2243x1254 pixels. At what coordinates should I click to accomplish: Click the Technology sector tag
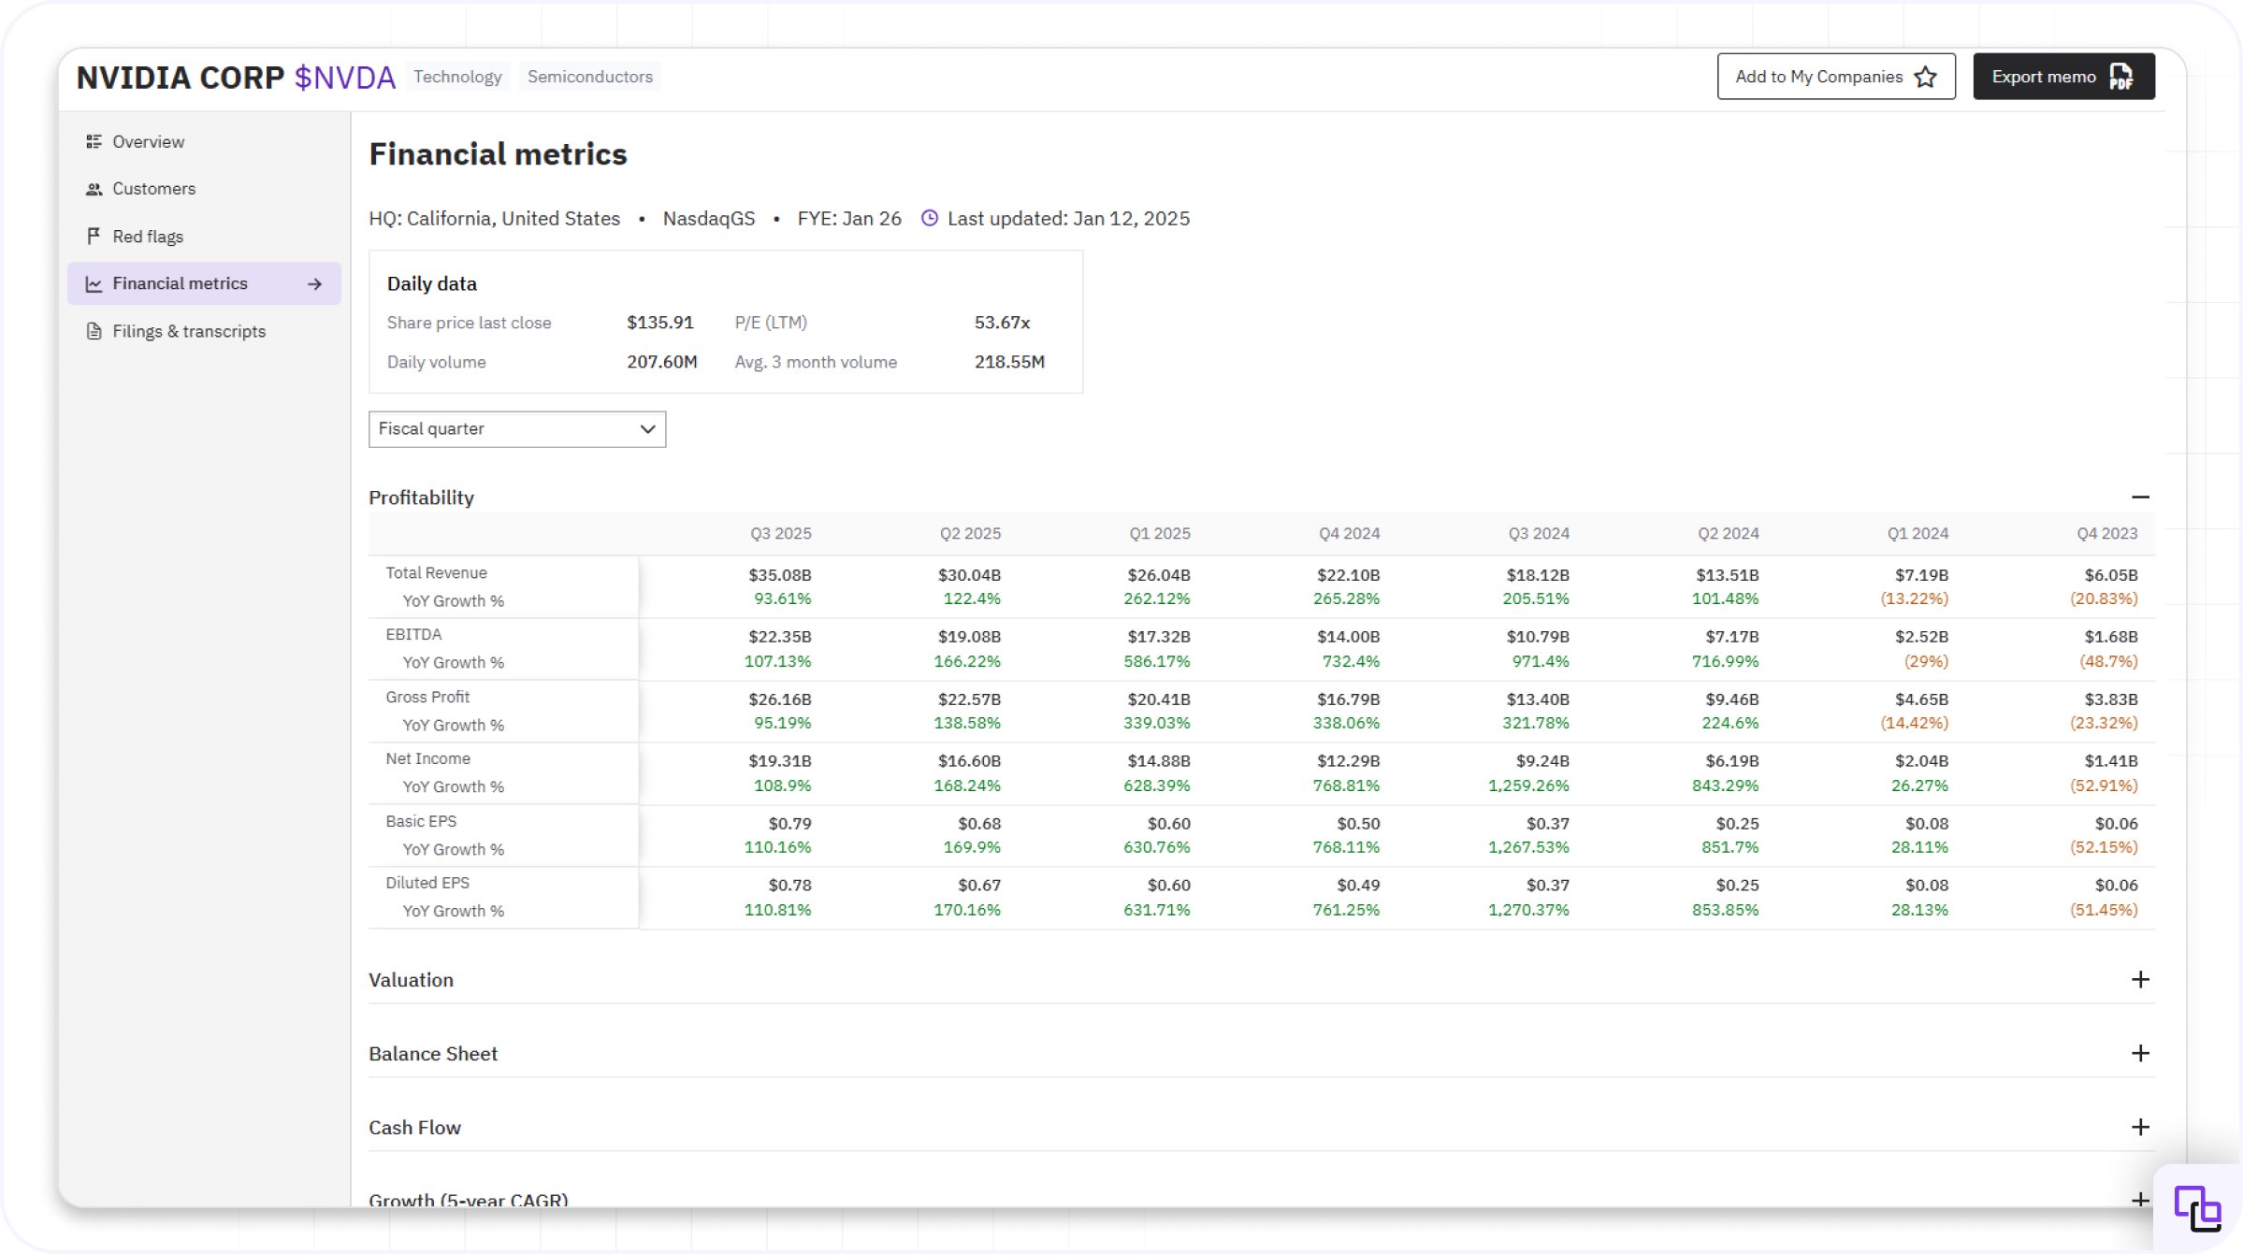457,77
